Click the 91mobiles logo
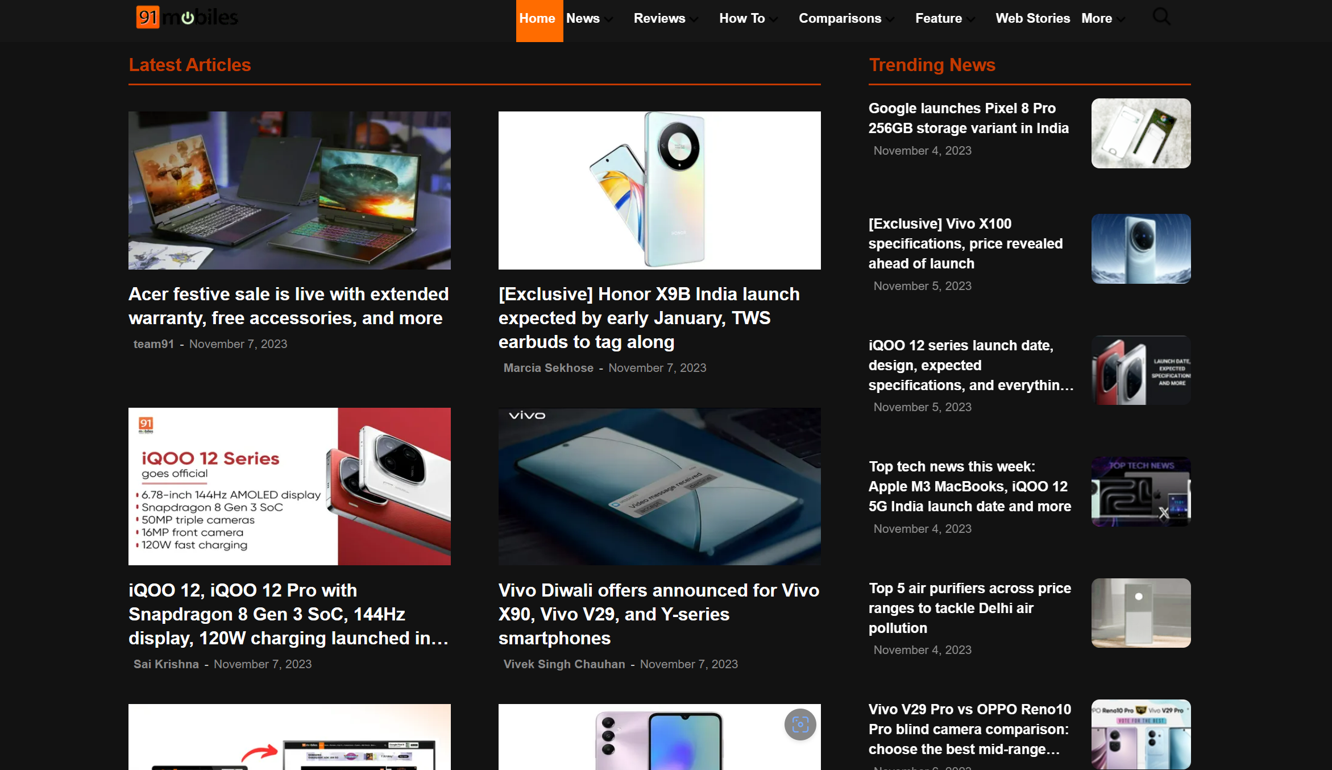Screen dimensions: 1332x770 click(x=186, y=18)
